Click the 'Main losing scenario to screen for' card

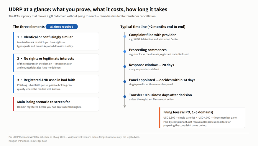[x=56, y=104]
